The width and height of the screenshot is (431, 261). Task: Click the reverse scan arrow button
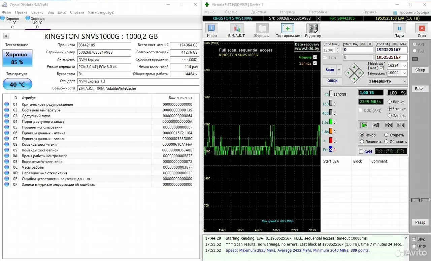click(x=376, y=125)
